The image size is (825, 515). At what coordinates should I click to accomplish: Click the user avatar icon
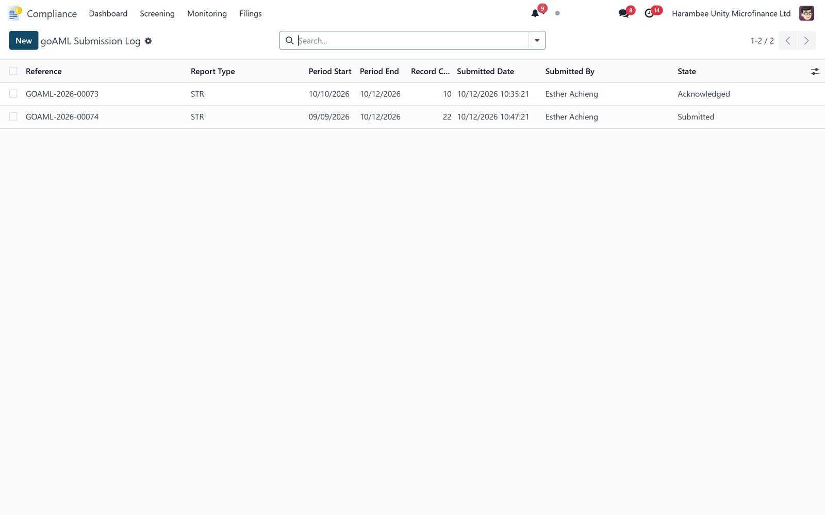coord(806,13)
